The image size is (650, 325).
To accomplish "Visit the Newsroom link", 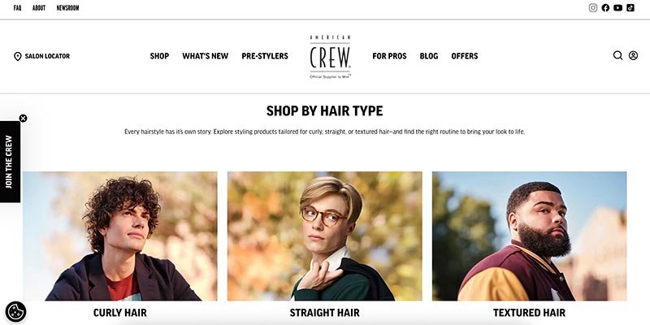I will [67, 8].
